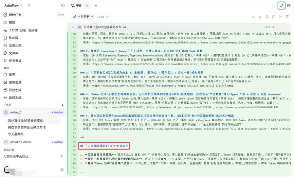Open 连接器 in the sidebar
The height and width of the screenshot is (177, 294).
[33, 30]
